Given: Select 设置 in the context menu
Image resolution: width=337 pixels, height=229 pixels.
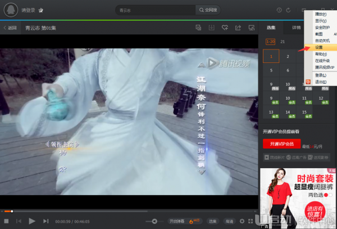Looking at the screenshot, I should (319, 47).
